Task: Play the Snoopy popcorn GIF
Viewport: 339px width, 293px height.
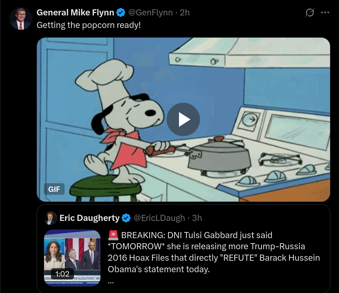Action: (183, 119)
